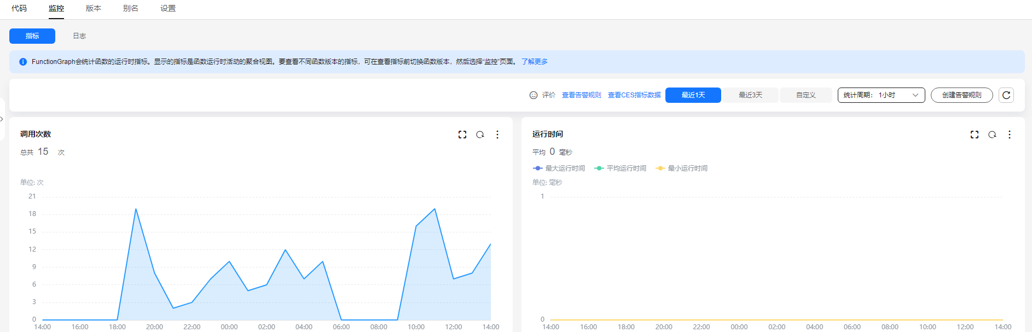The image size is (1032, 332).
Task: Open more options for 调用次数 chart
Action: click(x=497, y=135)
